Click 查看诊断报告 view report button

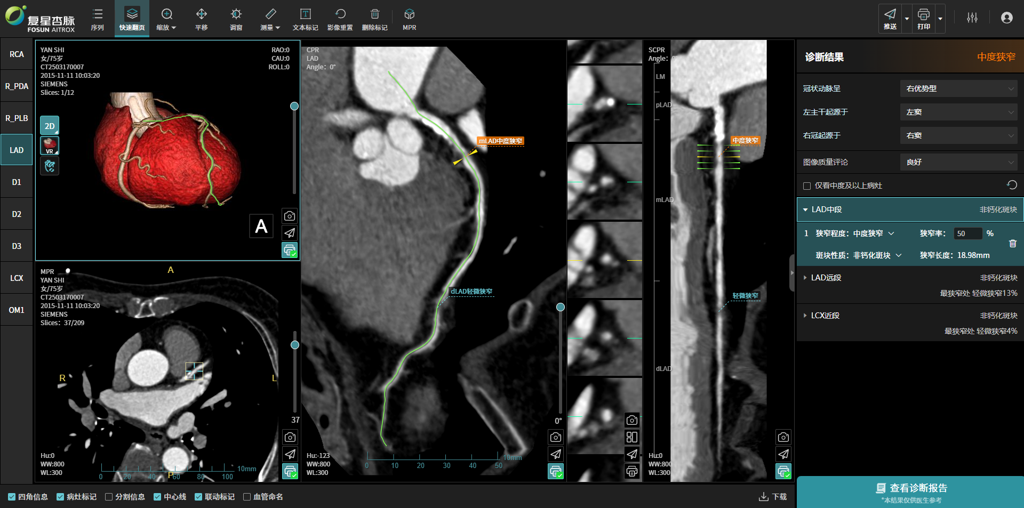910,492
